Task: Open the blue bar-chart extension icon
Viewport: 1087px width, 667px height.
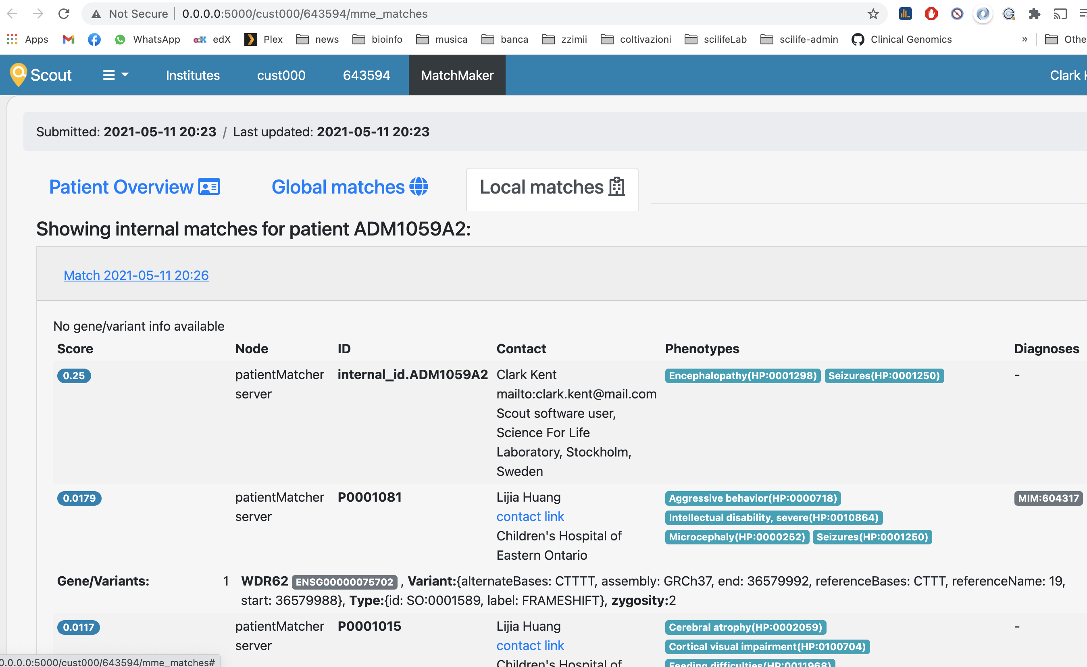Action: (x=905, y=14)
